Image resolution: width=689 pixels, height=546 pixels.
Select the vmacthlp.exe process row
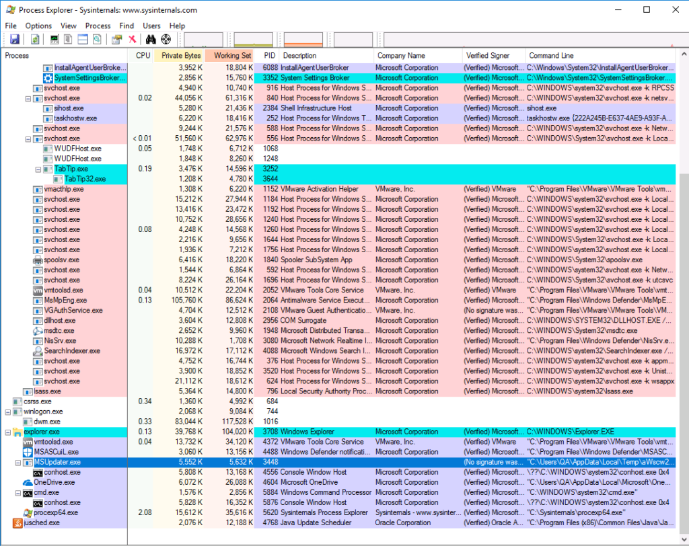(x=338, y=190)
